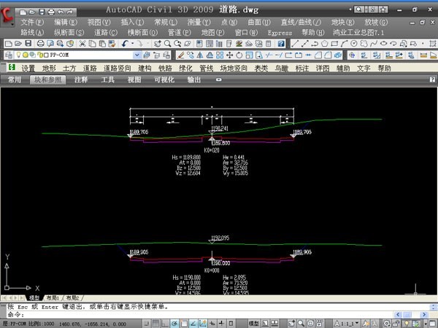Image resolution: width=438 pixels, height=328 pixels.
Task: Select the Zoom magnifier icon in top toolbar
Action: click(167, 44)
